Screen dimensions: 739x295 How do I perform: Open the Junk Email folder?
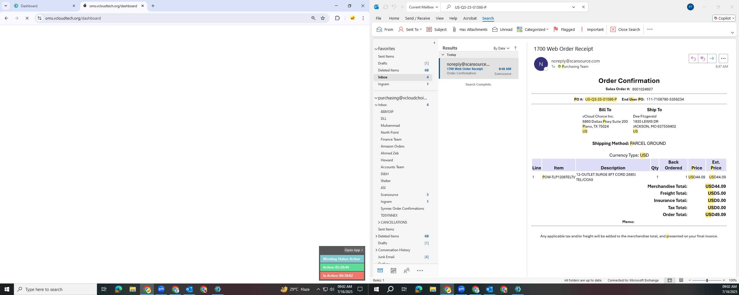(403, 257)
